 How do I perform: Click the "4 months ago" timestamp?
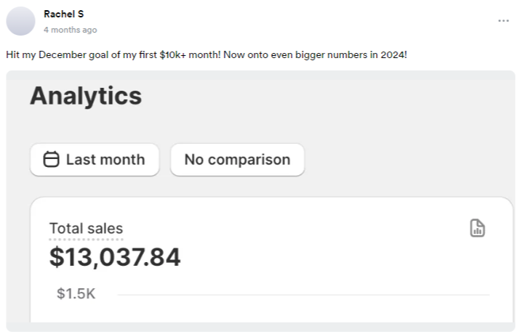70,30
